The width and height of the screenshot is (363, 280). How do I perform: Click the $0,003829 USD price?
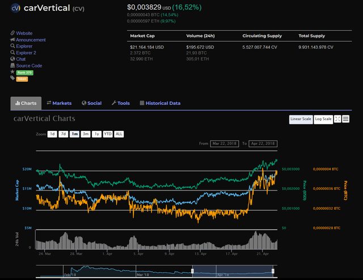tap(149, 7)
